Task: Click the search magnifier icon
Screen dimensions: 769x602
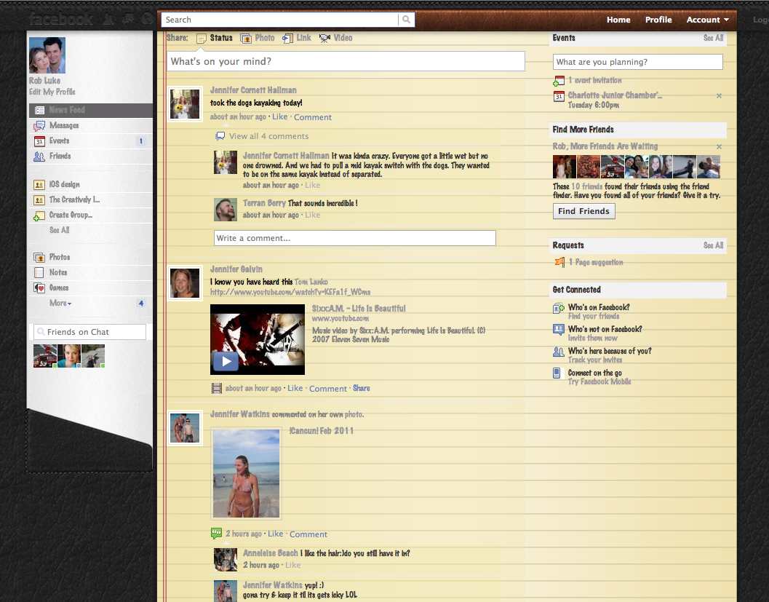Action: (x=406, y=20)
